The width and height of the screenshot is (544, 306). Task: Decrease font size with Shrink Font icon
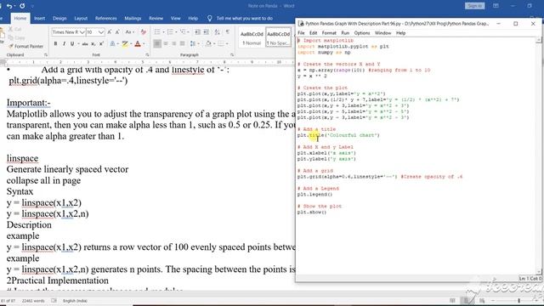coord(117,32)
